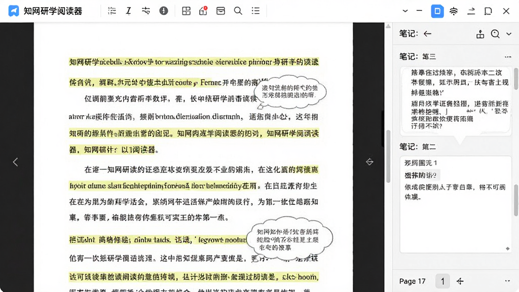Share notes from the notes panel header

[x=480, y=34]
